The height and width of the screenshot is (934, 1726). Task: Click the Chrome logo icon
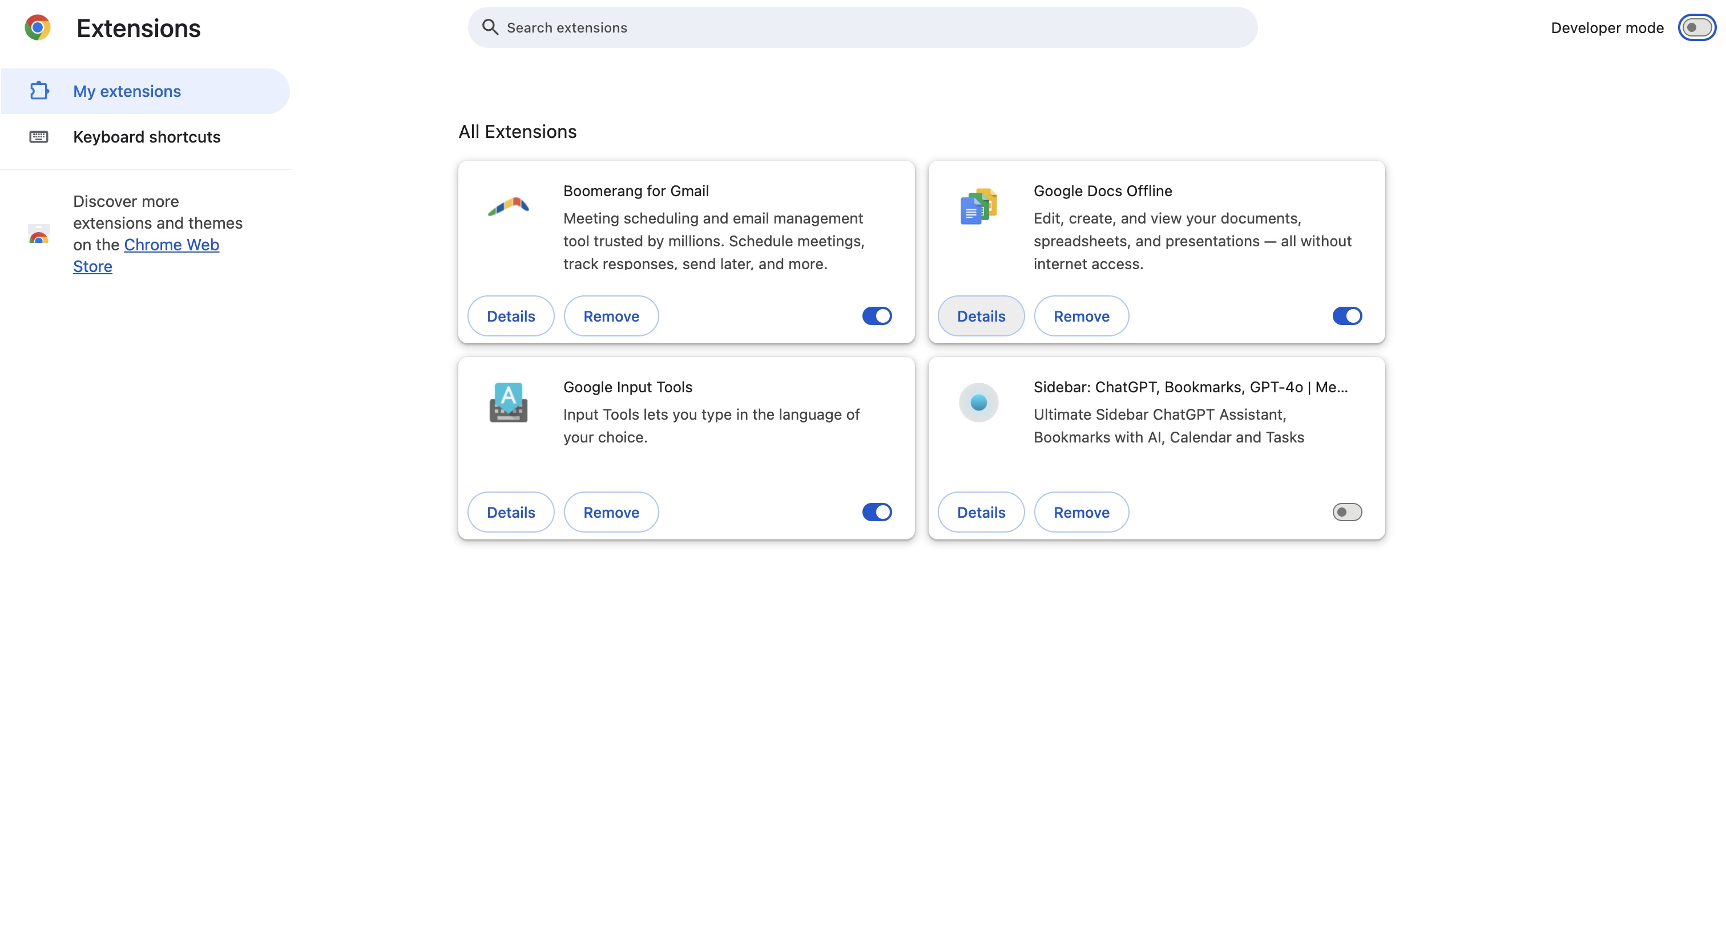(38, 27)
